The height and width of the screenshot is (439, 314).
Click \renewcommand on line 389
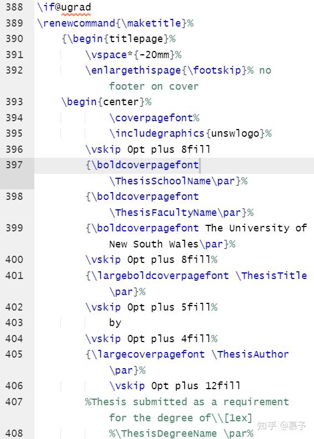tap(76, 23)
